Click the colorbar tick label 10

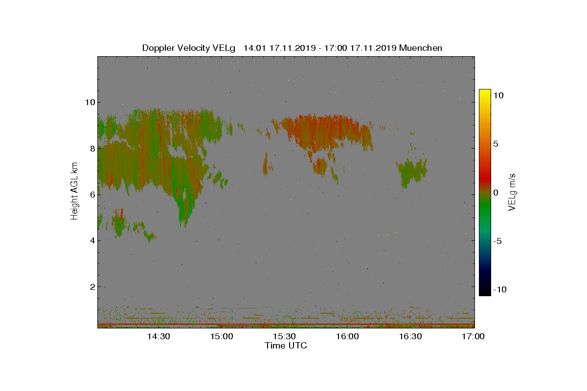498,96
